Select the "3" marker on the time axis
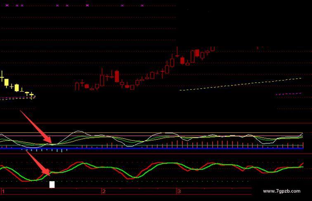This screenshot has height=201, width=312. coord(179,192)
